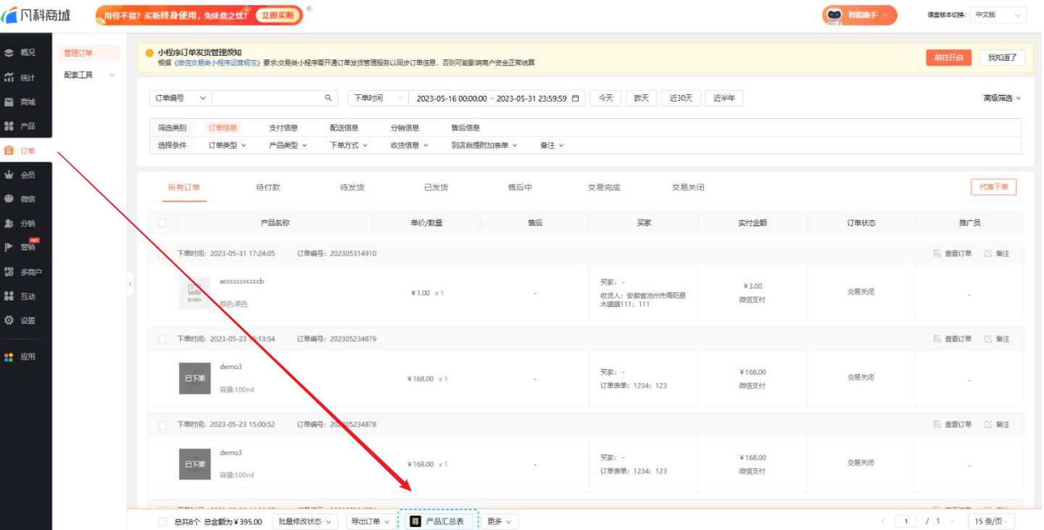
Task: Tick checkbox for order 202305234878
Action: click(162, 425)
